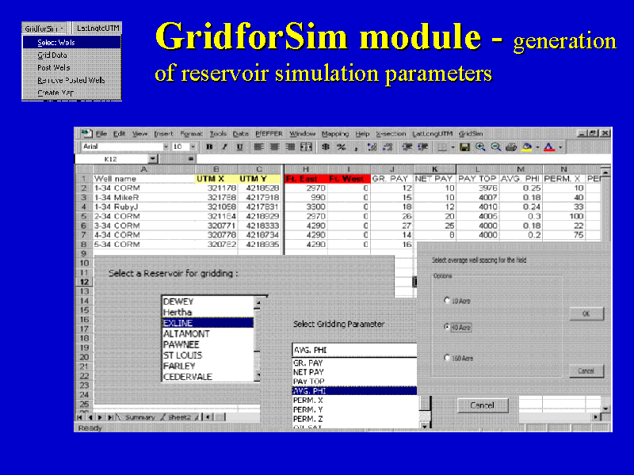Toggle italic formatting in the toolbar

tap(224, 147)
